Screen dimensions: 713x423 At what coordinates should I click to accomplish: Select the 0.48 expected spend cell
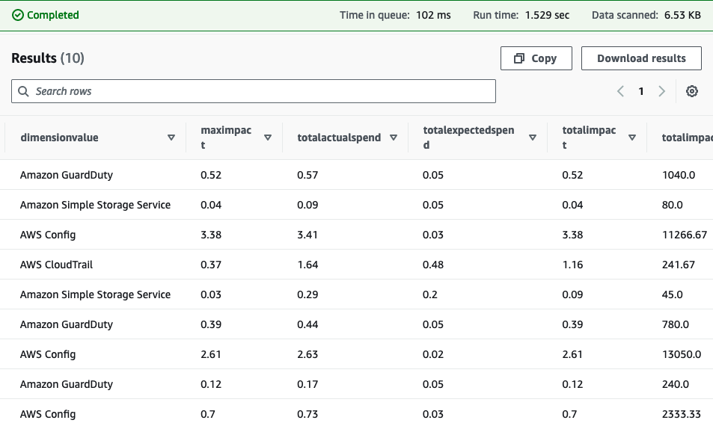click(x=433, y=265)
